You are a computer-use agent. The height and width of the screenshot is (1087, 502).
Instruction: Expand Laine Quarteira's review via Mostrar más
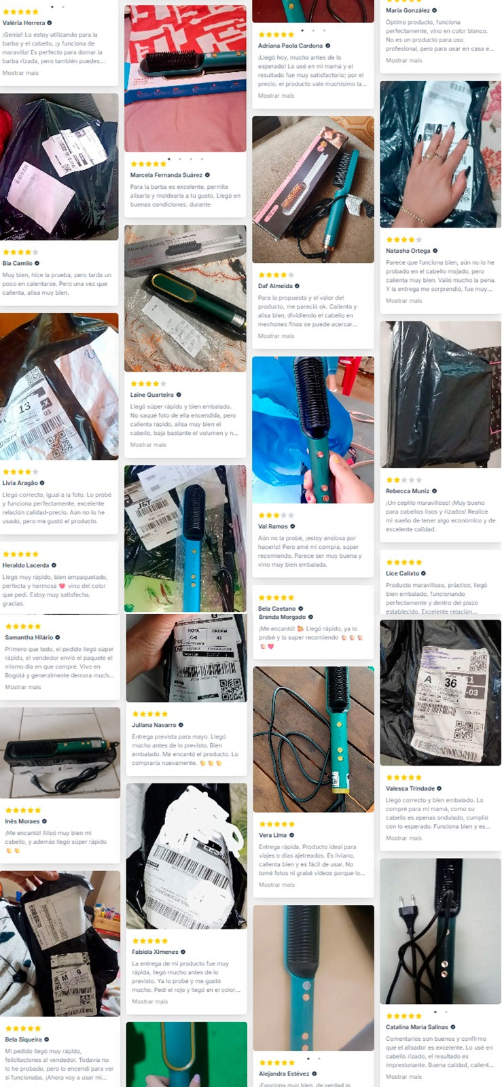[x=148, y=445]
